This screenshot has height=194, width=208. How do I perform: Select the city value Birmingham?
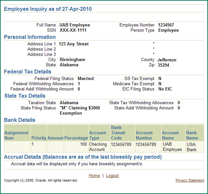(72, 59)
